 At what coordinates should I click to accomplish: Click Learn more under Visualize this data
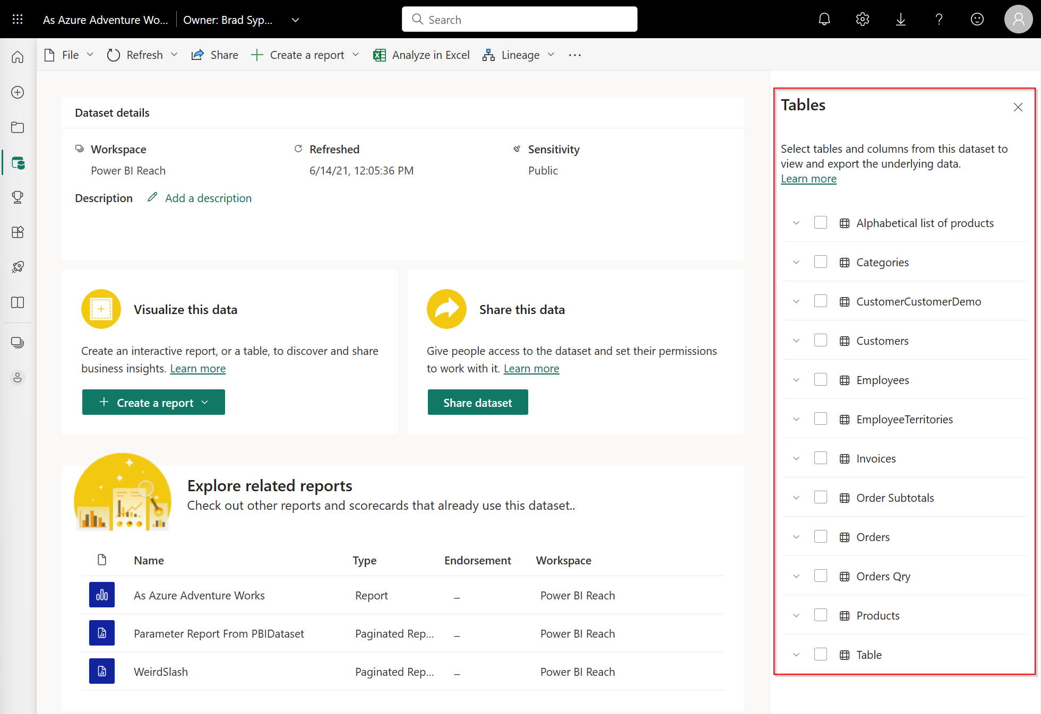(x=198, y=368)
